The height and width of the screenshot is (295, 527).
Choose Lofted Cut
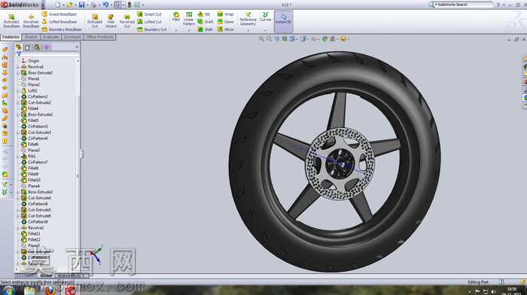(x=149, y=22)
